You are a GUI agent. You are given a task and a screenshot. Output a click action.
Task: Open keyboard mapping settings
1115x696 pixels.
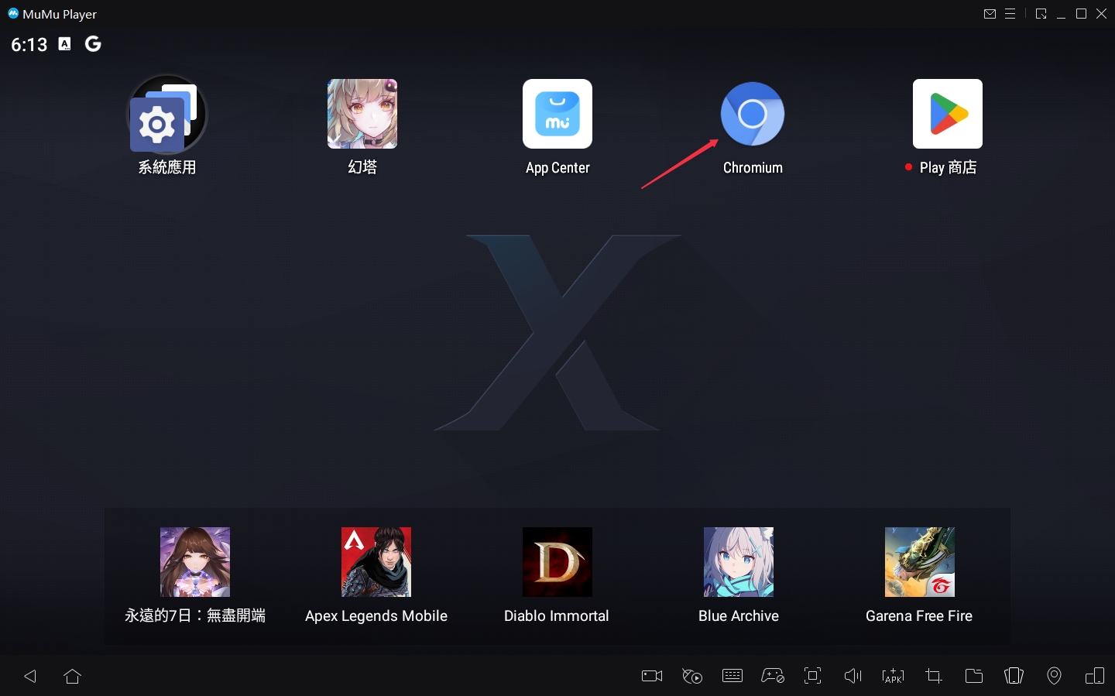(732, 676)
